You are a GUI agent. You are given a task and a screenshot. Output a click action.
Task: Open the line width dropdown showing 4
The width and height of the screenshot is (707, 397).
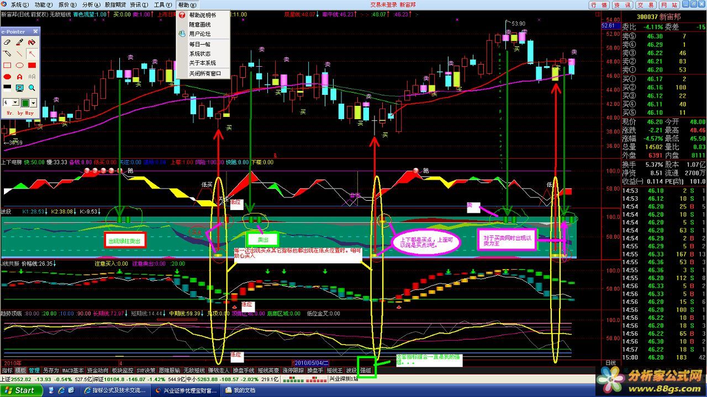coord(17,103)
